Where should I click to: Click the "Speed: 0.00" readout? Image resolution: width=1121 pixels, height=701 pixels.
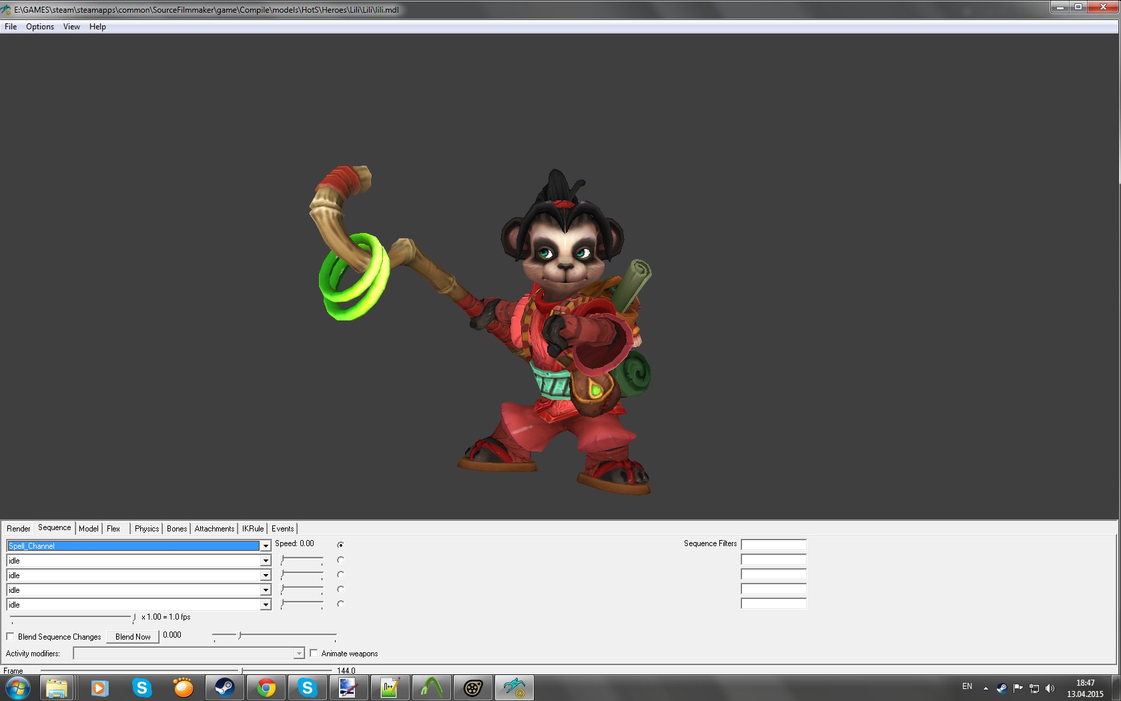point(294,543)
